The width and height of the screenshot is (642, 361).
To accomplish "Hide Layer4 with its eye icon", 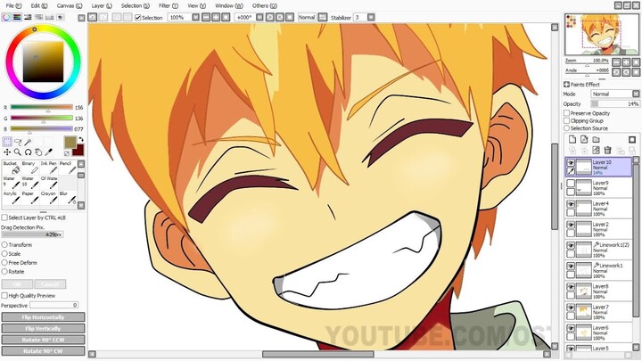I will 571,204.
